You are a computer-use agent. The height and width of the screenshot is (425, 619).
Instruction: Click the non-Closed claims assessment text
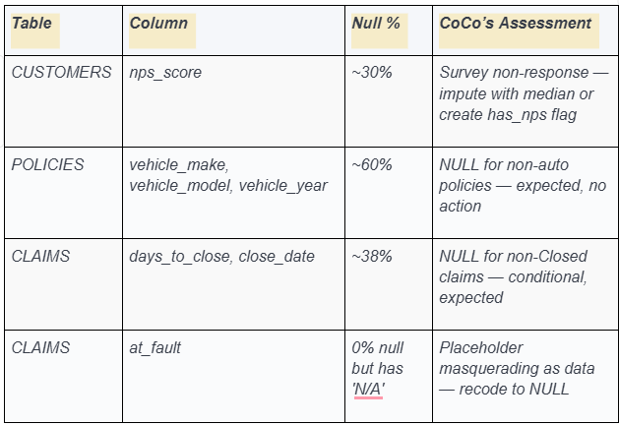(x=513, y=277)
